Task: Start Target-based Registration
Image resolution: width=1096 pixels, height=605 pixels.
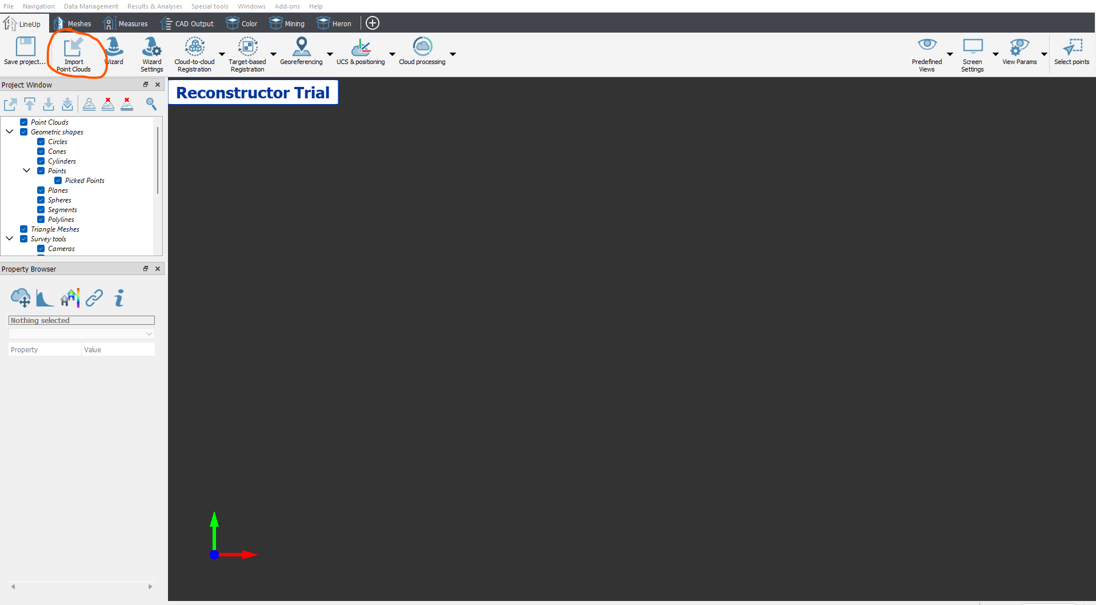Action: coord(247,54)
